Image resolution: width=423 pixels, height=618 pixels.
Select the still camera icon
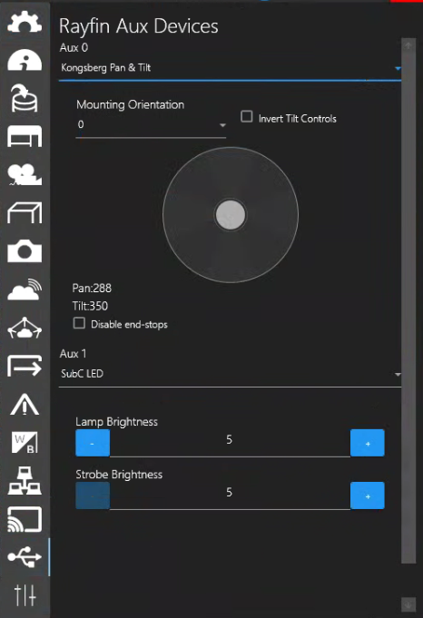click(x=25, y=250)
